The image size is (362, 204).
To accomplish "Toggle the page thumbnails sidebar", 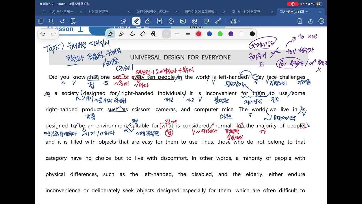I will pyautogui.click(x=41, y=21).
